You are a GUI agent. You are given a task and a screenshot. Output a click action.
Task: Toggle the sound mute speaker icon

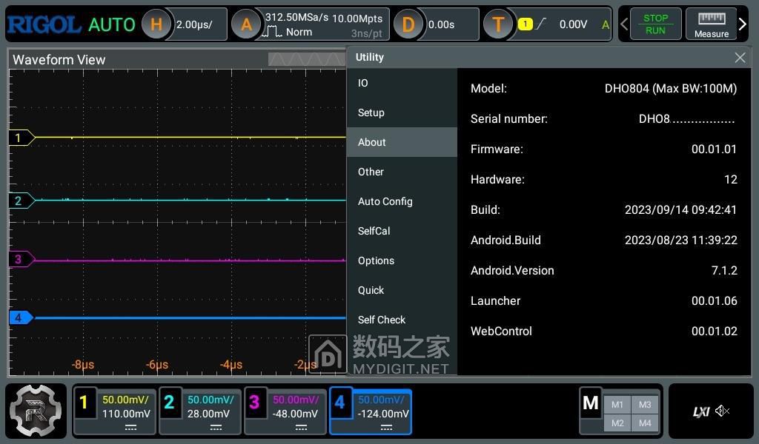(x=722, y=411)
